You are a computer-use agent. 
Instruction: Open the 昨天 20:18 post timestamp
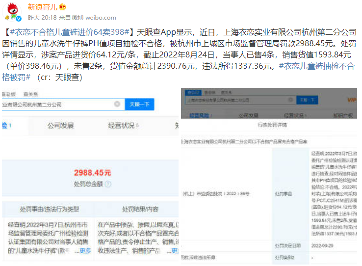[x=42, y=18]
